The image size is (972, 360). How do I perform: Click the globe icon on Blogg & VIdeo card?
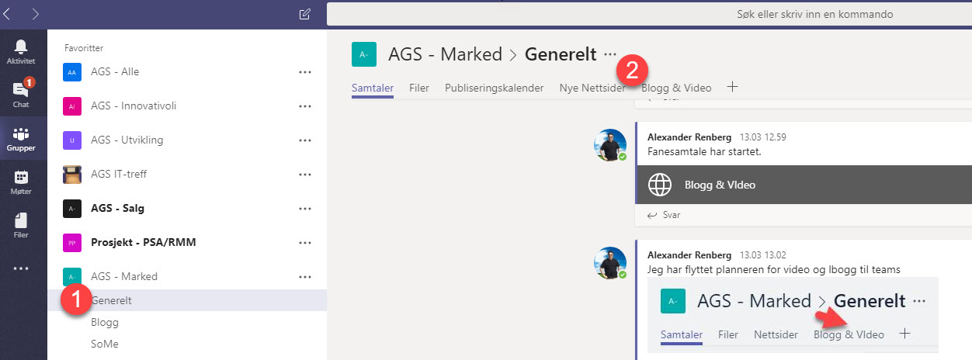pos(659,185)
